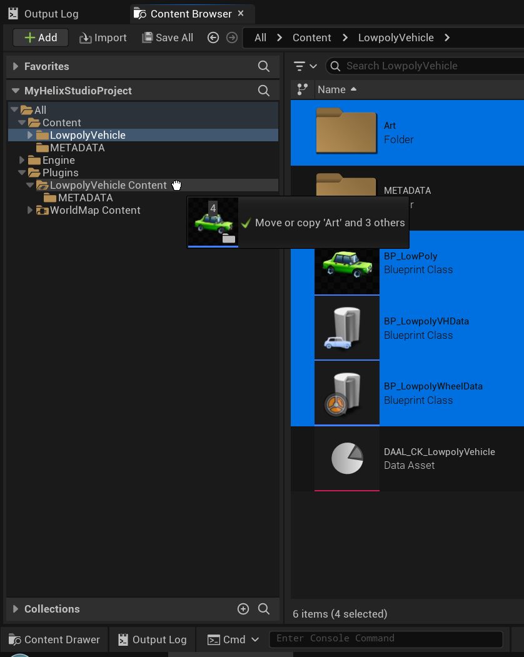Click the history forward arrow icon
The height and width of the screenshot is (657, 524).
(x=232, y=38)
